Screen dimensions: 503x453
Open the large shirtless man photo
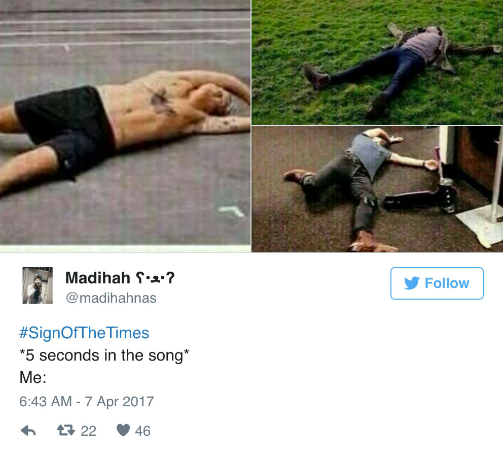coord(125,124)
